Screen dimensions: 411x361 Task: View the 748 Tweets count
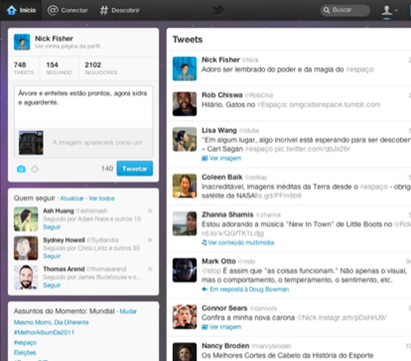click(x=24, y=68)
